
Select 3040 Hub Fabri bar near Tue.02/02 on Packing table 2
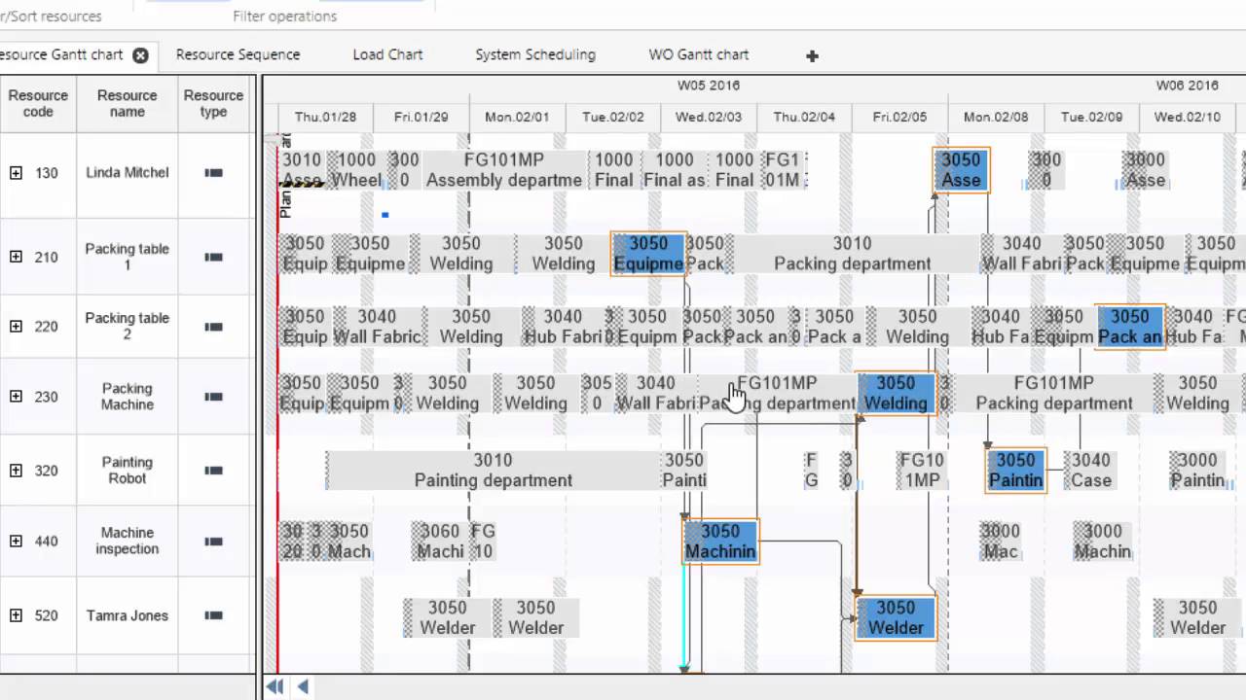coord(563,327)
